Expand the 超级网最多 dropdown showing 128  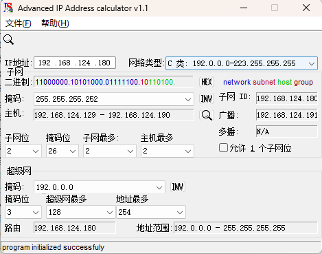[x=110, y=212]
